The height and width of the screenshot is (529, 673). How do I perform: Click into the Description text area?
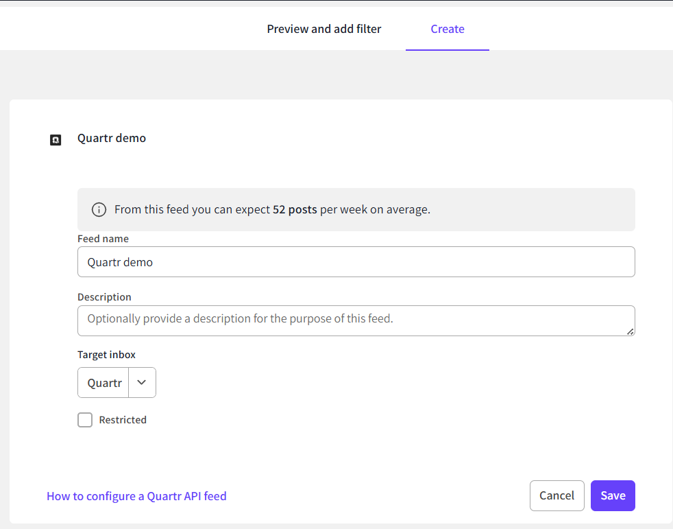point(356,320)
